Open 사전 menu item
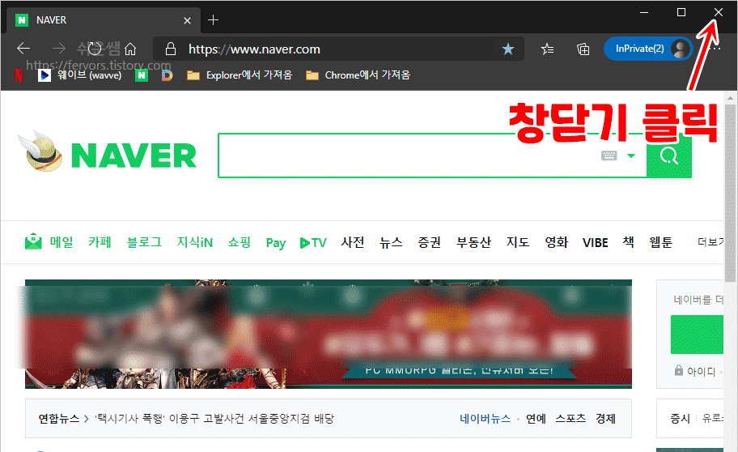 (353, 242)
